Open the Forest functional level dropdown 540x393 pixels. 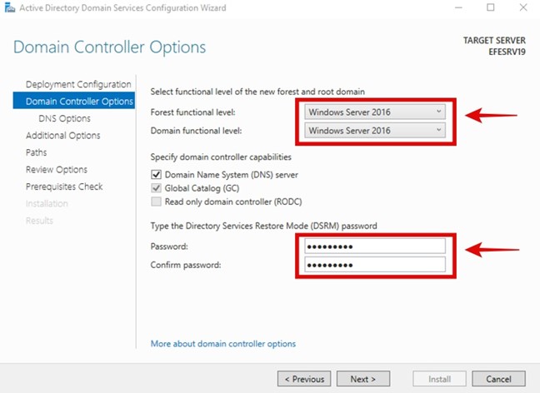[x=375, y=112]
